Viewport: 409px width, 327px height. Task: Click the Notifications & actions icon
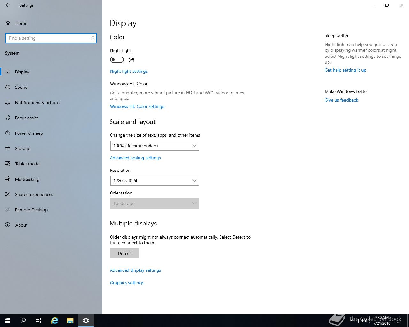[x=8, y=102]
